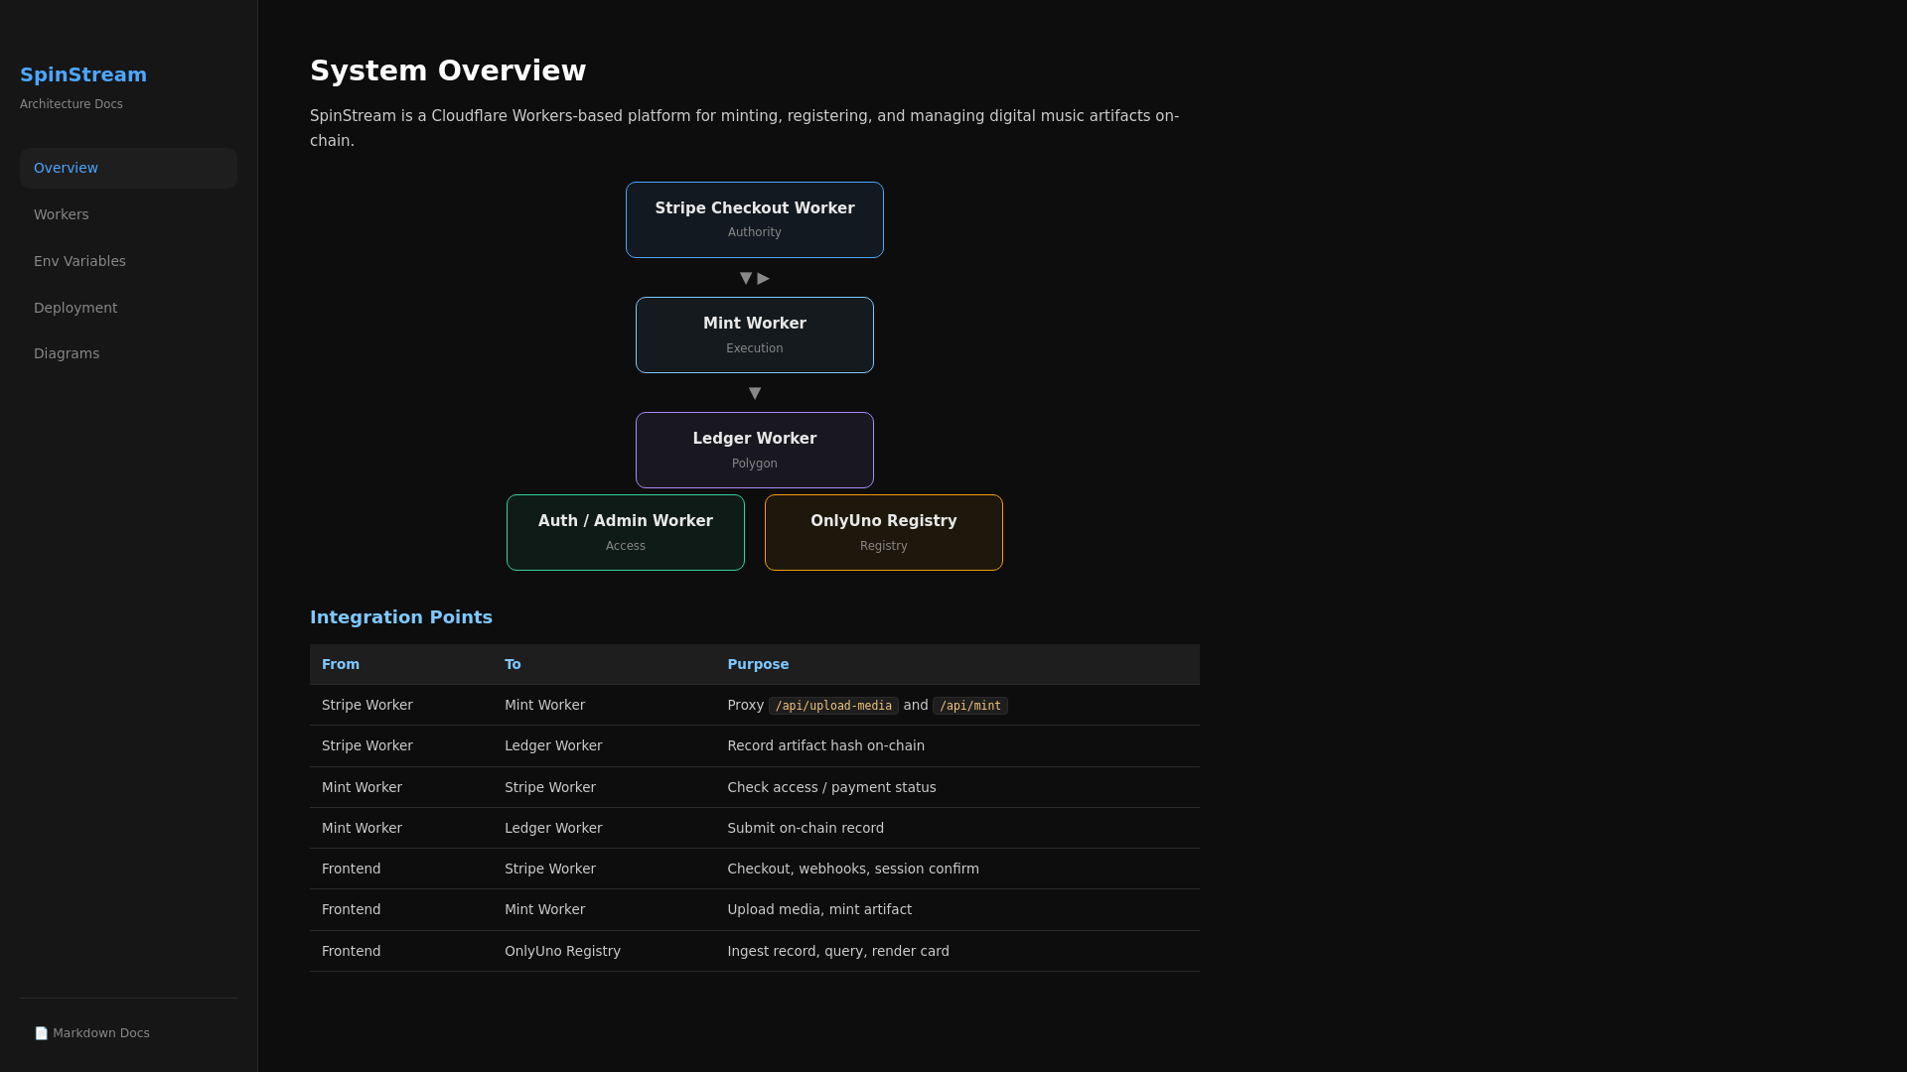Click 'Submit on-chain record' cell

(x=957, y=828)
